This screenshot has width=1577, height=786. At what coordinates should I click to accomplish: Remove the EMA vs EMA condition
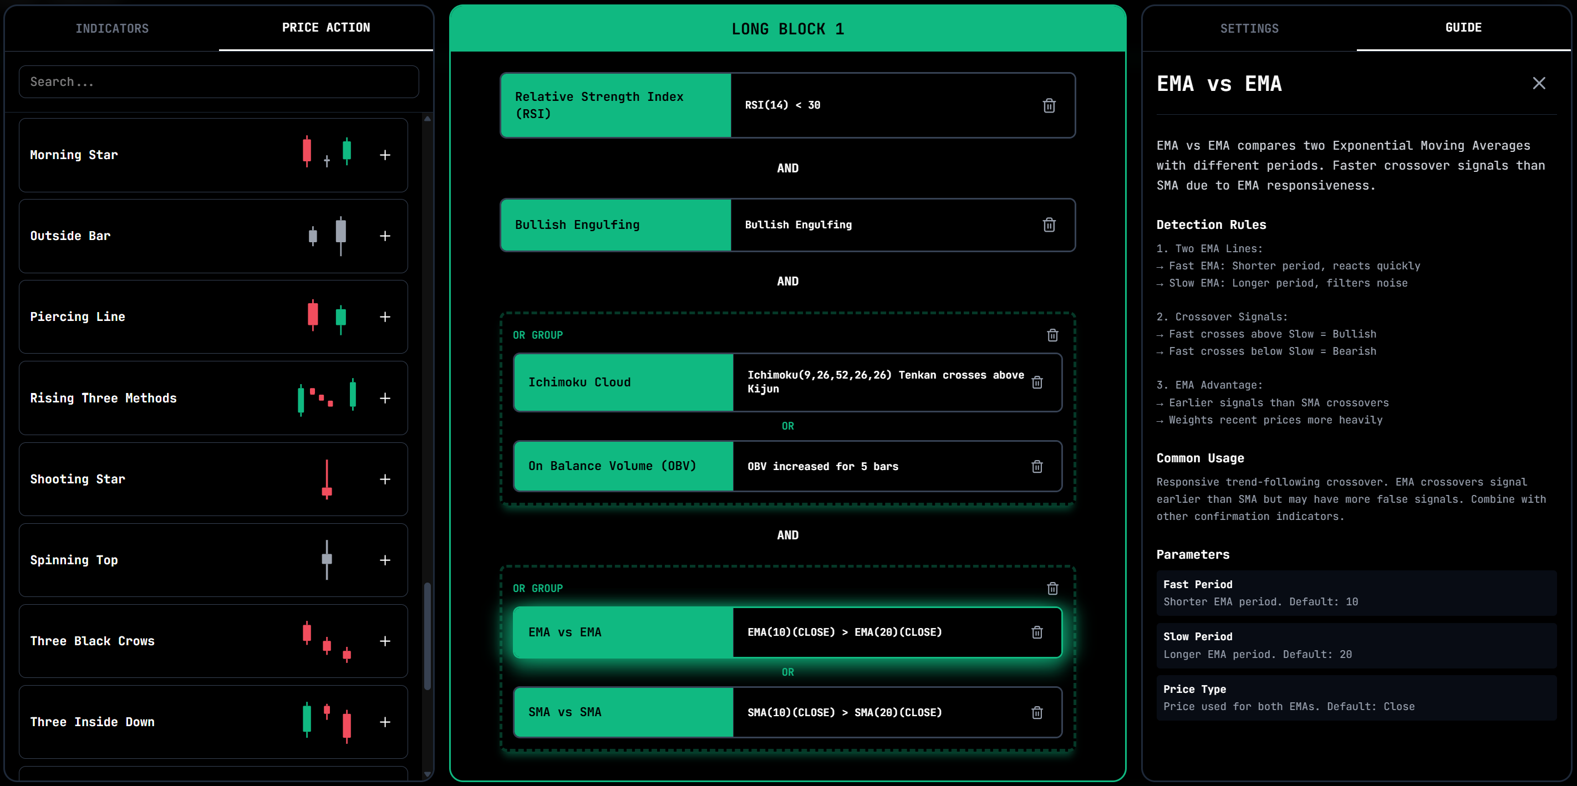[1037, 632]
